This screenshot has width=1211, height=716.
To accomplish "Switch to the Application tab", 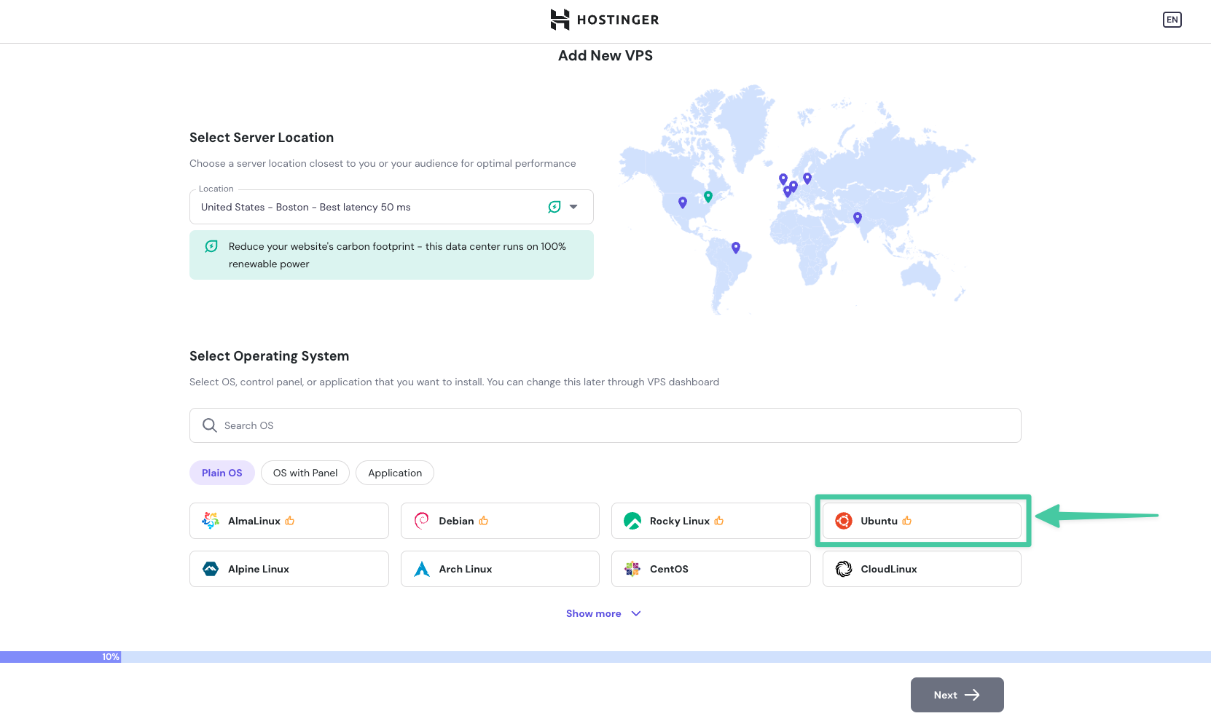I will click(395, 473).
